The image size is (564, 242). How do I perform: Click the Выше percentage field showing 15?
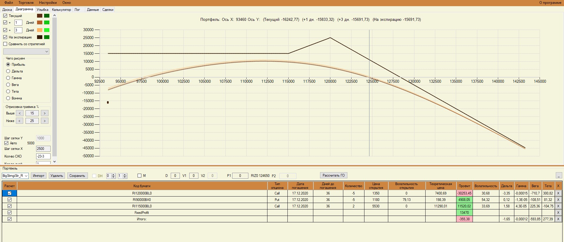pos(32,113)
